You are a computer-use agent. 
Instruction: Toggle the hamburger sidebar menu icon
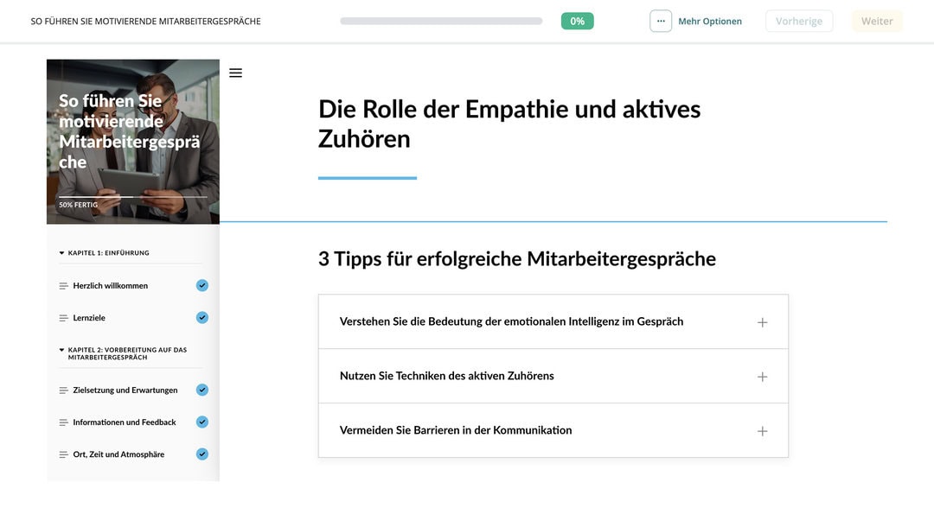[235, 73]
